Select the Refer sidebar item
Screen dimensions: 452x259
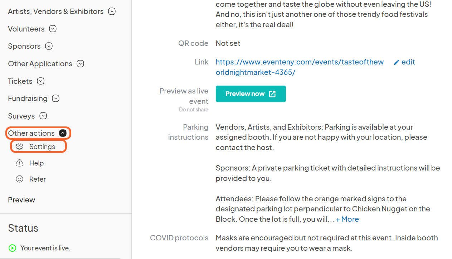(x=38, y=179)
